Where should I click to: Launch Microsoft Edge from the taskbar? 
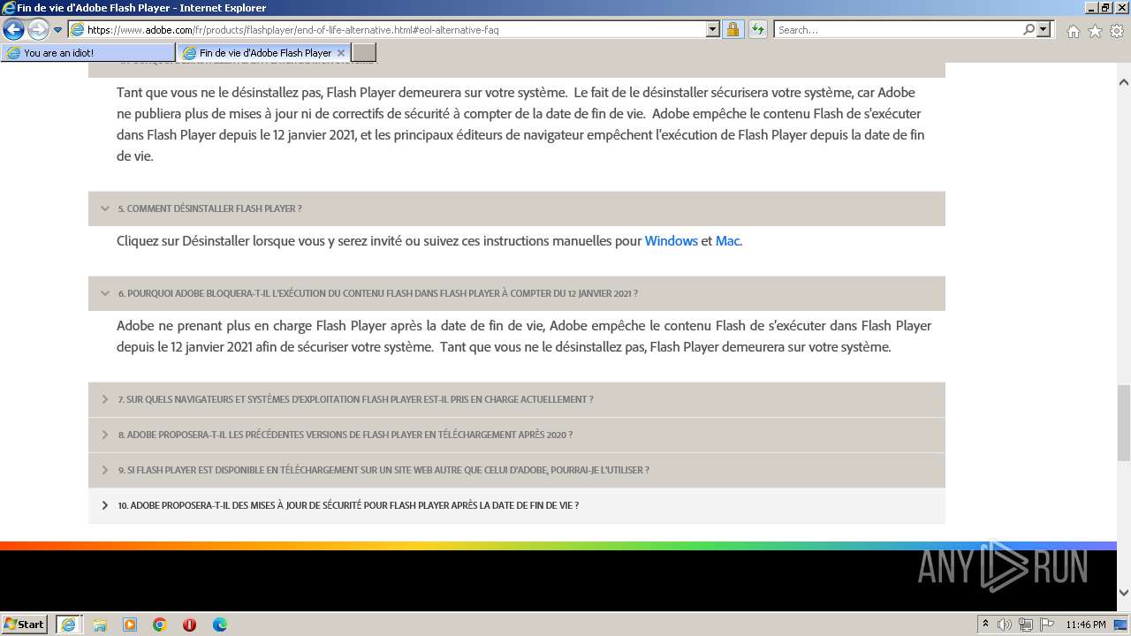(x=220, y=625)
